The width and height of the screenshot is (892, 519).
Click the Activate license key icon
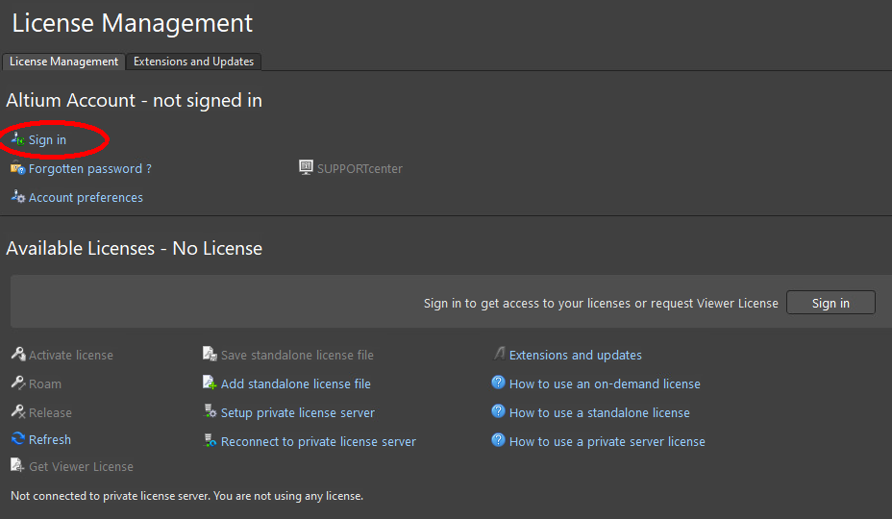[18, 354]
